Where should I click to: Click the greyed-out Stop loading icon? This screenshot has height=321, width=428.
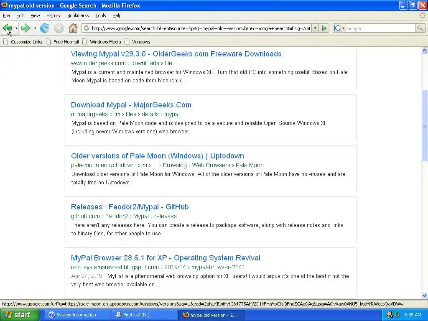[x=59, y=28]
